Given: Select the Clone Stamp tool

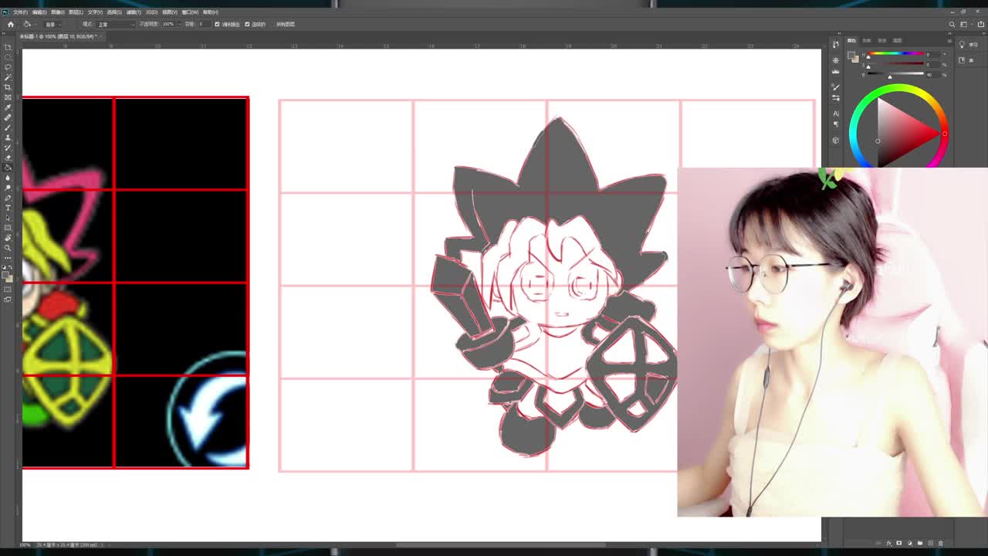Looking at the screenshot, I should point(8,137).
